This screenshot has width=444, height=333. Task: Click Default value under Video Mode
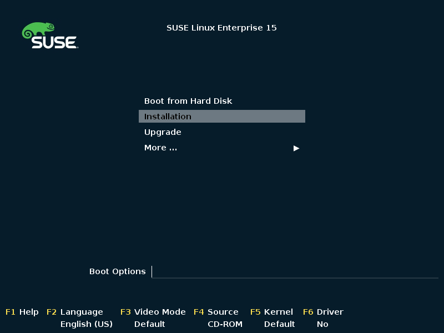149,324
